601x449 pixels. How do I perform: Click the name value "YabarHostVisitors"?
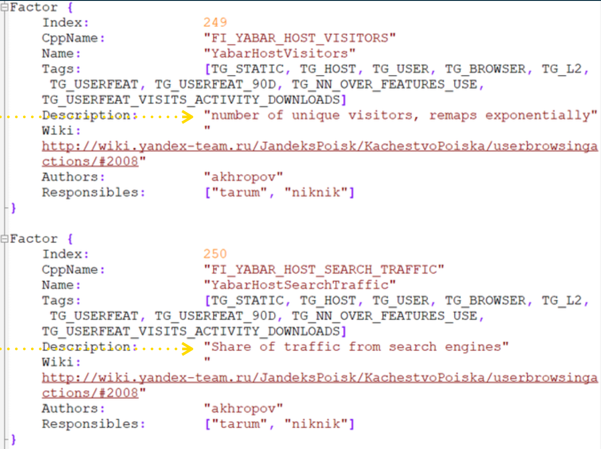click(279, 54)
